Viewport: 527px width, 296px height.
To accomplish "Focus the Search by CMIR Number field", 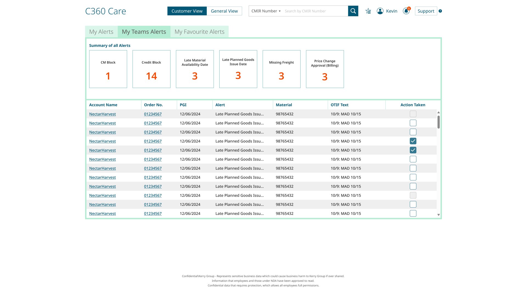I will click(x=315, y=11).
